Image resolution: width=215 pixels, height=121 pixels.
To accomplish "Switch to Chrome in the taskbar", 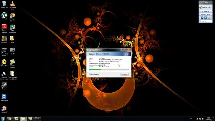I will point(10,119).
